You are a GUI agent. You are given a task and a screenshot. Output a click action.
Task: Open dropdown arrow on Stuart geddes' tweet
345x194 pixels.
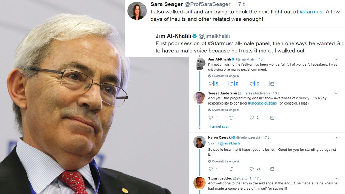[336, 178]
